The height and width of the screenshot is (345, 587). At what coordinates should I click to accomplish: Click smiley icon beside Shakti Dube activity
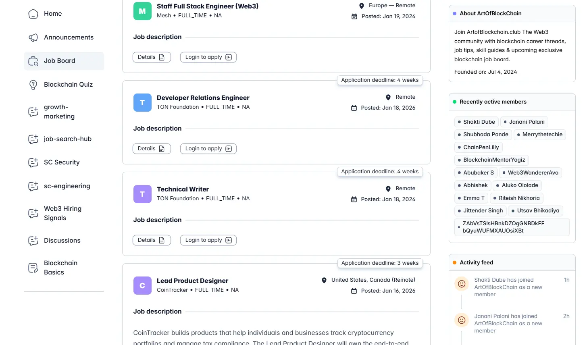click(462, 284)
